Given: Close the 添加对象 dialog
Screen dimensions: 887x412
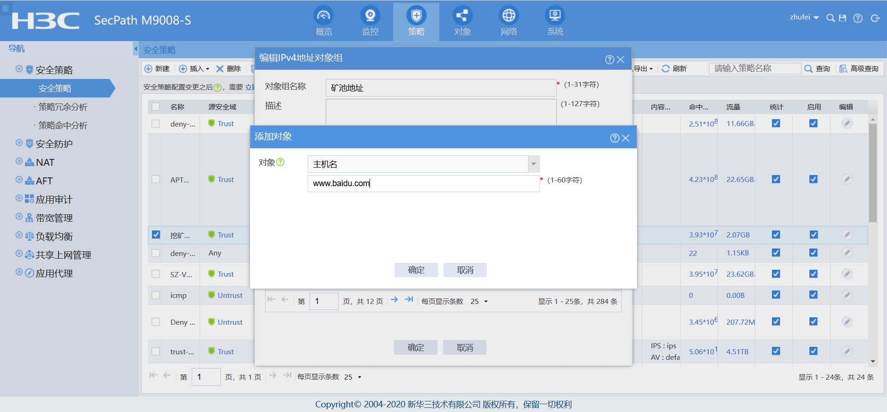Looking at the screenshot, I should pyautogui.click(x=626, y=138).
